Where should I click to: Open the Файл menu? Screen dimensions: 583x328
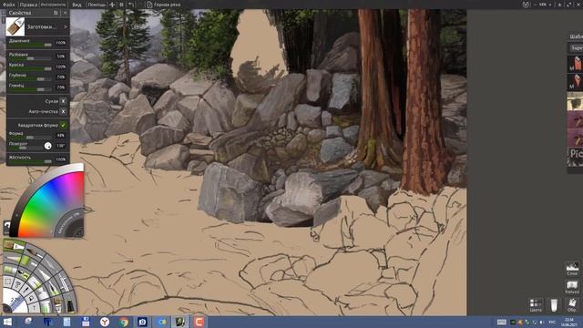point(8,5)
